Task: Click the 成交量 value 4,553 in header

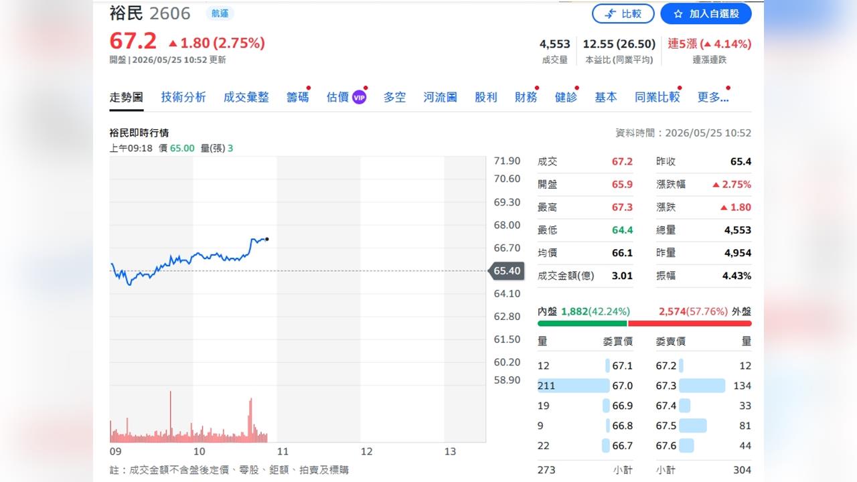Action: click(555, 44)
